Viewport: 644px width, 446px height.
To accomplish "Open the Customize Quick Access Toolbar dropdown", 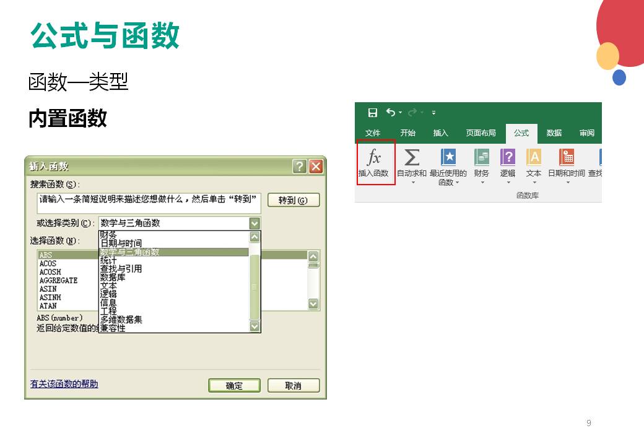I will click(x=433, y=113).
